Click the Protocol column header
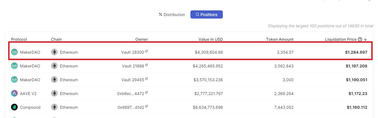This screenshot has width=378, height=118. click(x=19, y=39)
